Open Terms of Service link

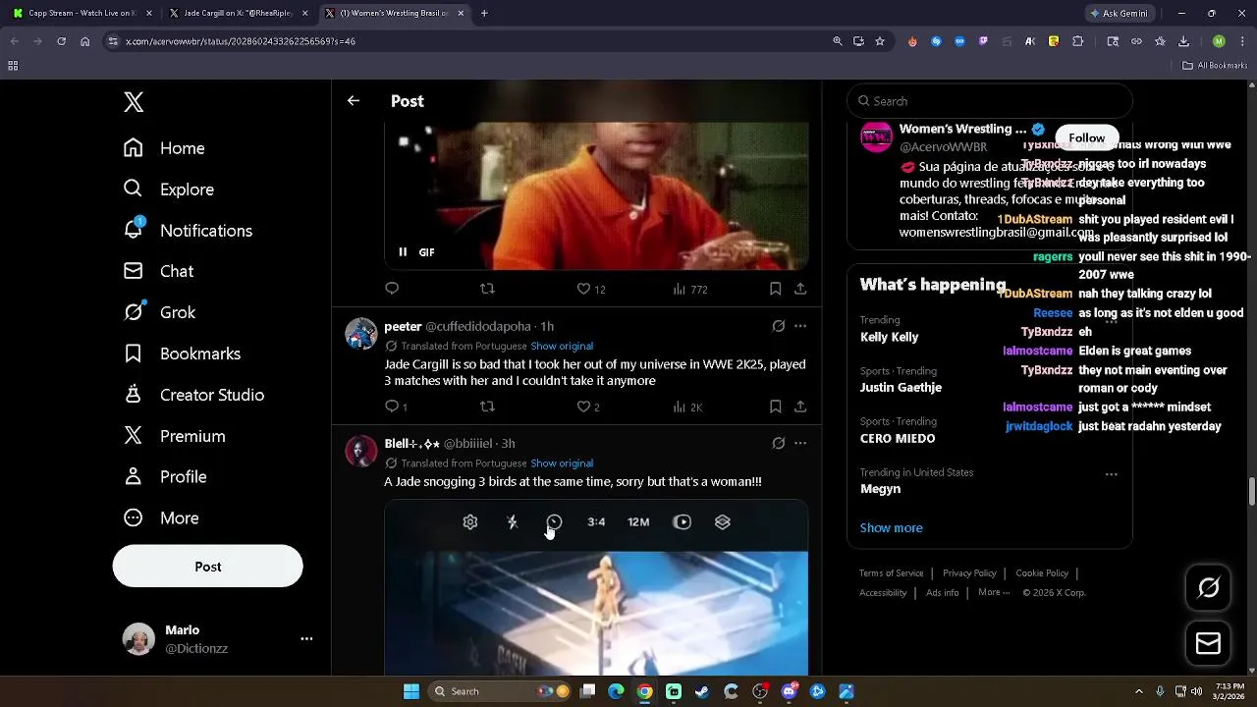click(x=891, y=573)
